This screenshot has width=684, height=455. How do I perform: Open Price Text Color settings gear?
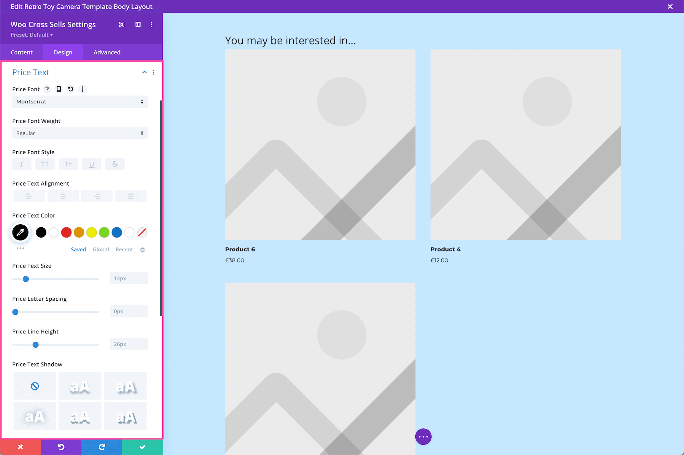pyautogui.click(x=142, y=250)
